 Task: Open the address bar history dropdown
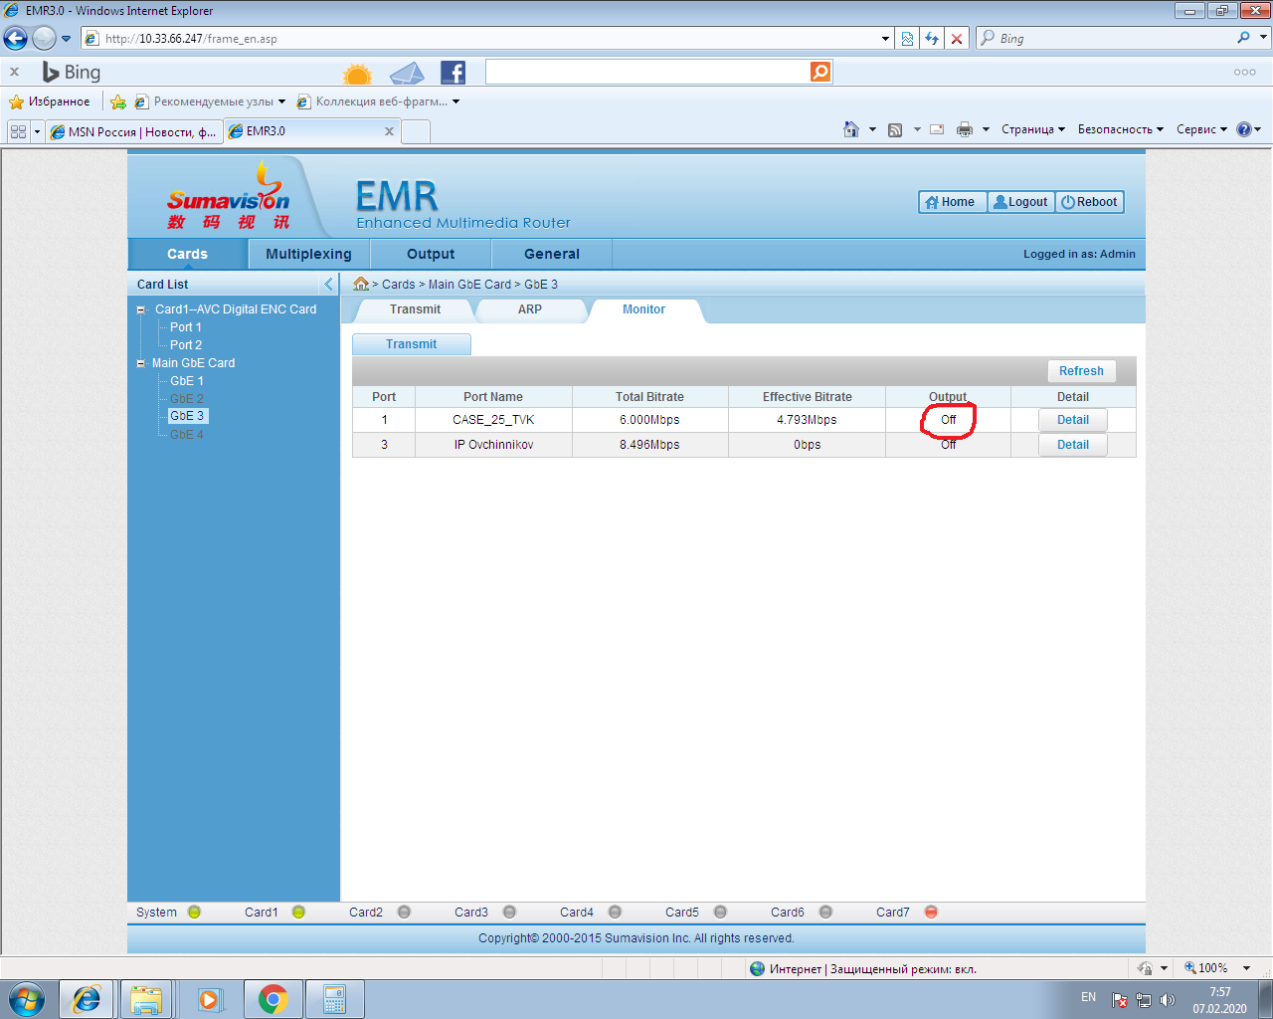pyautogui.click(x=886, y=39)
